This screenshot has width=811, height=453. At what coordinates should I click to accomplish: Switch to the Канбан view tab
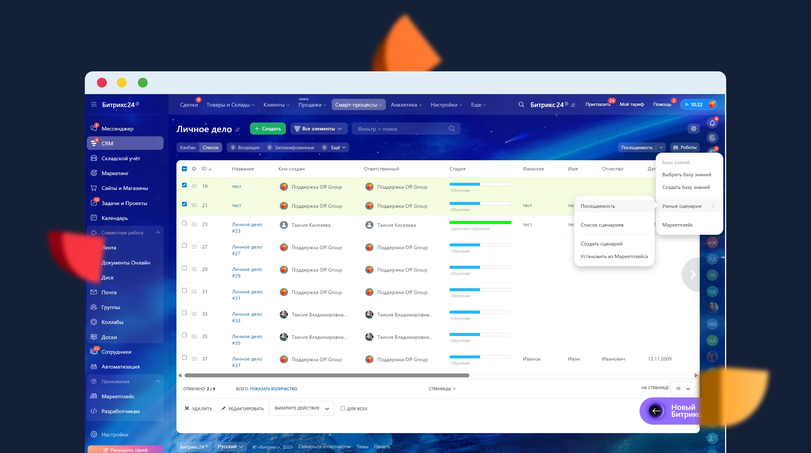click(188, 147)
